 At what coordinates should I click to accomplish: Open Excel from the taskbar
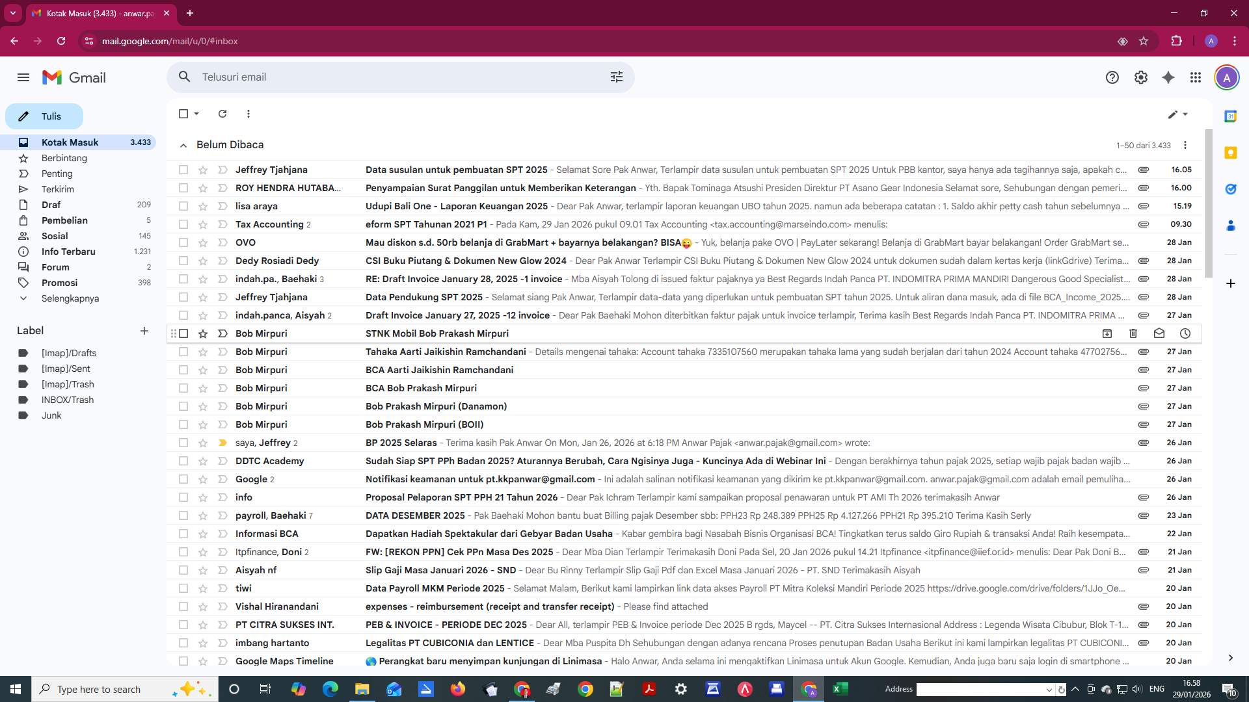pyautogui.click(x=840, y=689)
